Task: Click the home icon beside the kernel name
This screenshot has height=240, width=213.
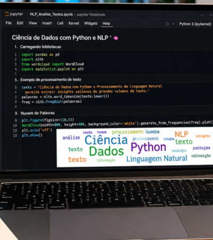Action: [x=167, y=23]
